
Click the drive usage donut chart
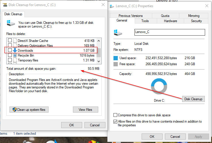pyautogui.click(x=159, y=86)
